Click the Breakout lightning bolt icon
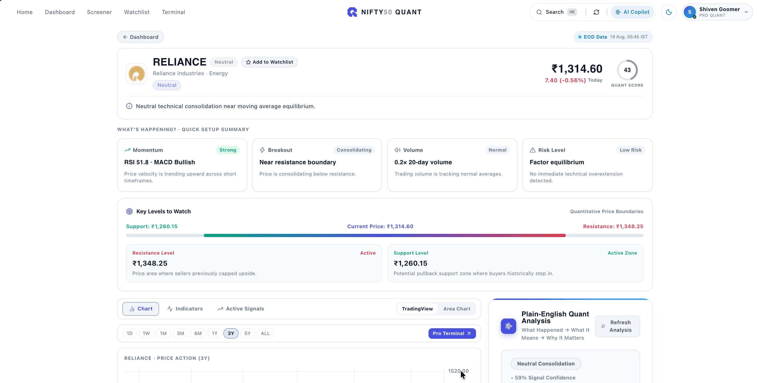Screen dimensions: 768x383 262,150
